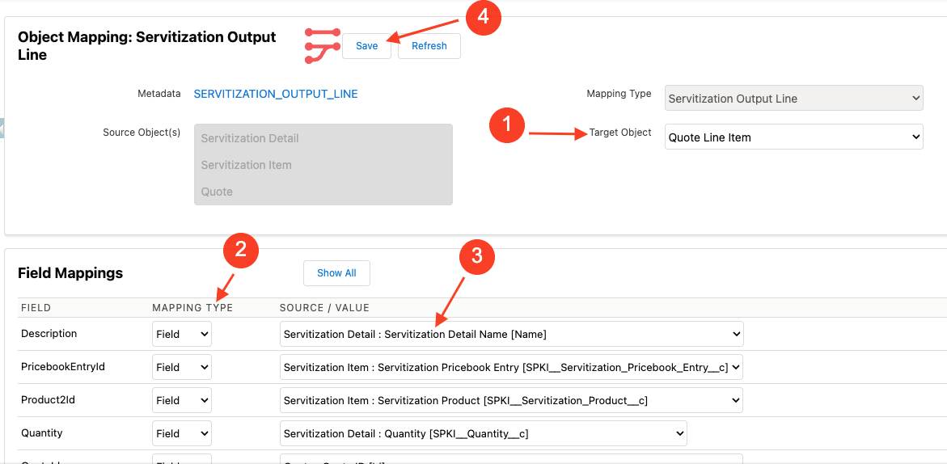Open the Target Object Quote Line Item dropdown
The width and height of the screenshot is (947, 464).
(793, 137)
